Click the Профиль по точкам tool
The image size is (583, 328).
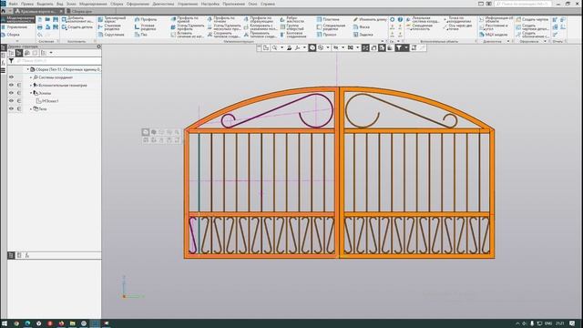pyautogui.click(x=221, y=19)
